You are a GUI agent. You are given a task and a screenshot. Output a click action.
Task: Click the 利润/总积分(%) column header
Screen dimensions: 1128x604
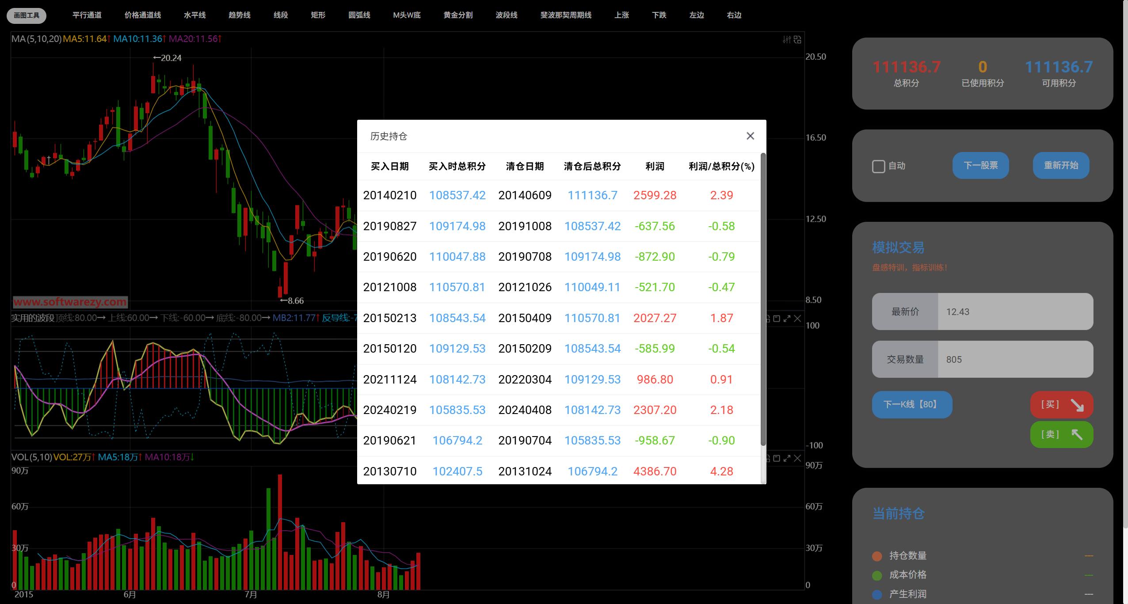(x=722, y=167)
